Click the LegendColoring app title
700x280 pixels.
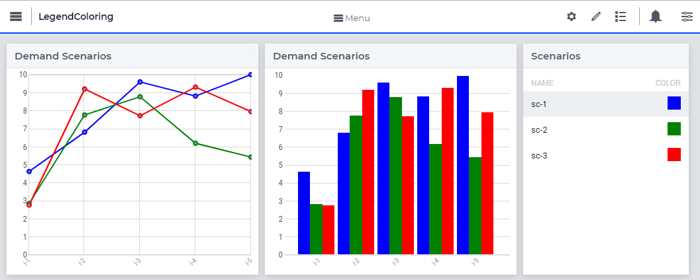pyautogui.click(x=76, y=17)
